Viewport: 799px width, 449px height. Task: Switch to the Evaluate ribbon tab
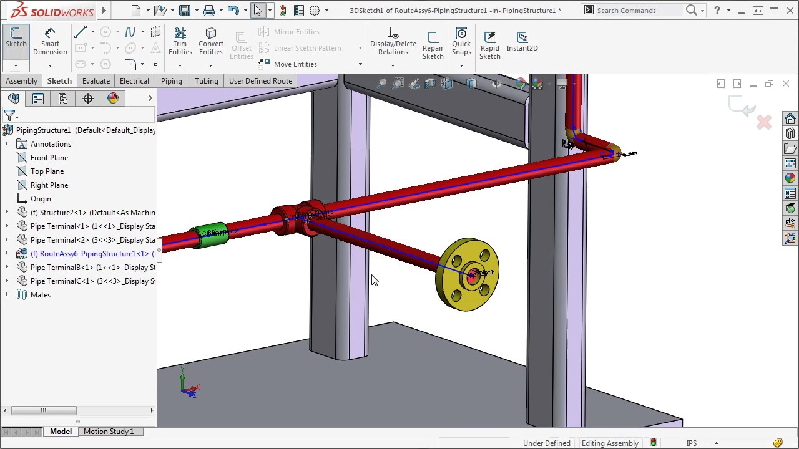pos(96,81)
